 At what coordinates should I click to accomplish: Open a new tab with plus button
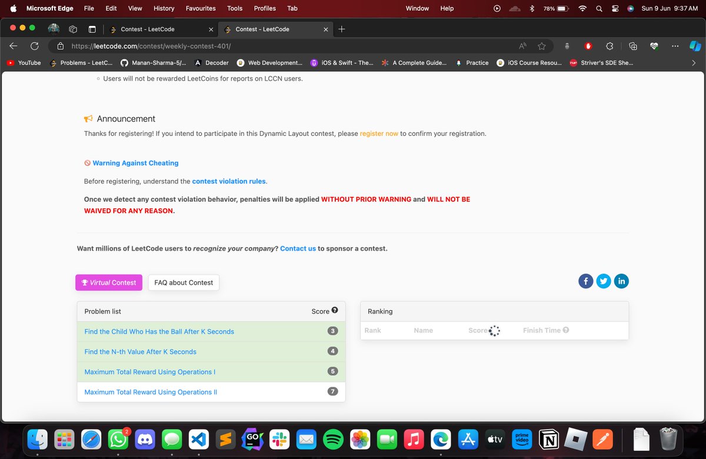coord(342,29)
